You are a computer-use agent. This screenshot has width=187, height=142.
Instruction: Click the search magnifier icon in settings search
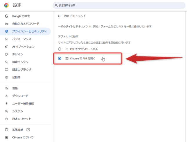56,5
